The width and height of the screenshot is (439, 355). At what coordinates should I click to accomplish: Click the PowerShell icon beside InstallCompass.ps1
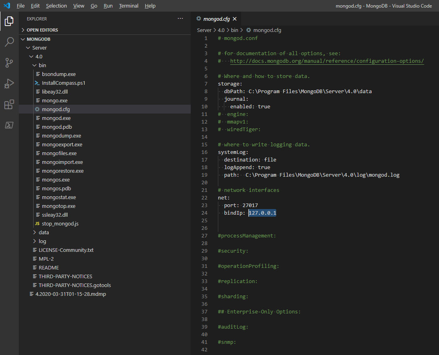point(37,83)
